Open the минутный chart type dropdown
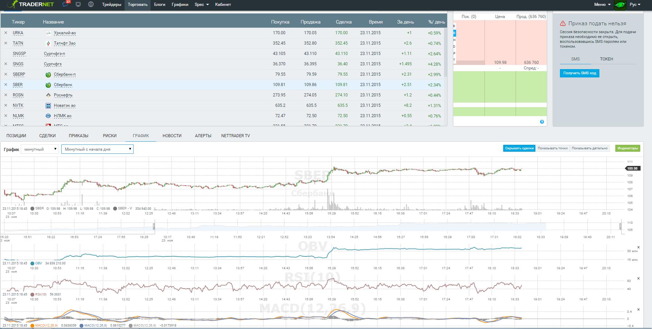 pyautogui.click(x=40, y=149)
